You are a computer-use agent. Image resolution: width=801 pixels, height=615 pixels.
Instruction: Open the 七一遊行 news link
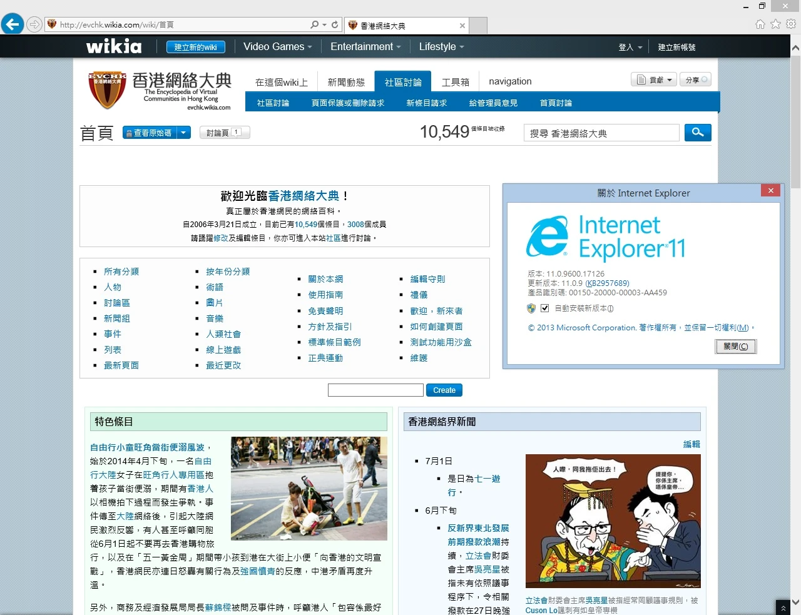coord(474,485)
